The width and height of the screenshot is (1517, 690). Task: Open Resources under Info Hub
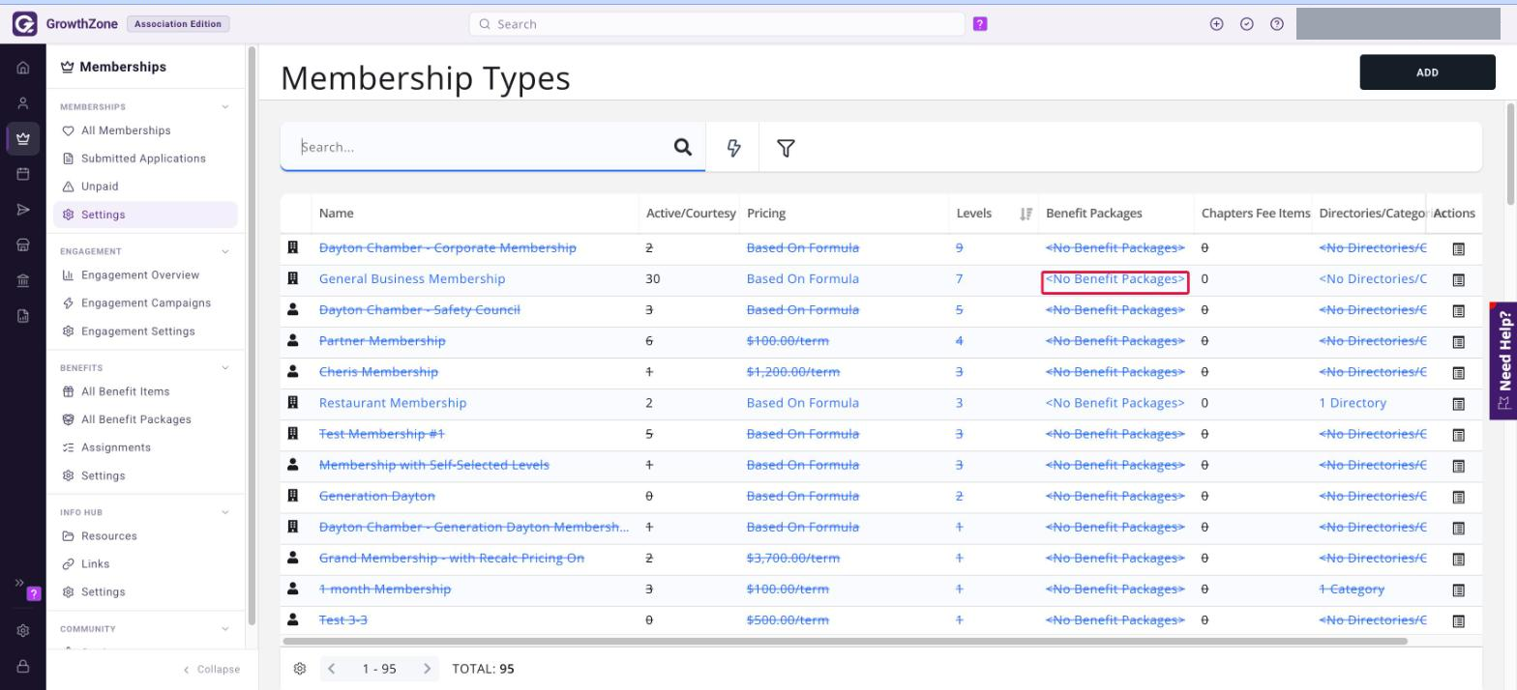[x=109, y=536]
